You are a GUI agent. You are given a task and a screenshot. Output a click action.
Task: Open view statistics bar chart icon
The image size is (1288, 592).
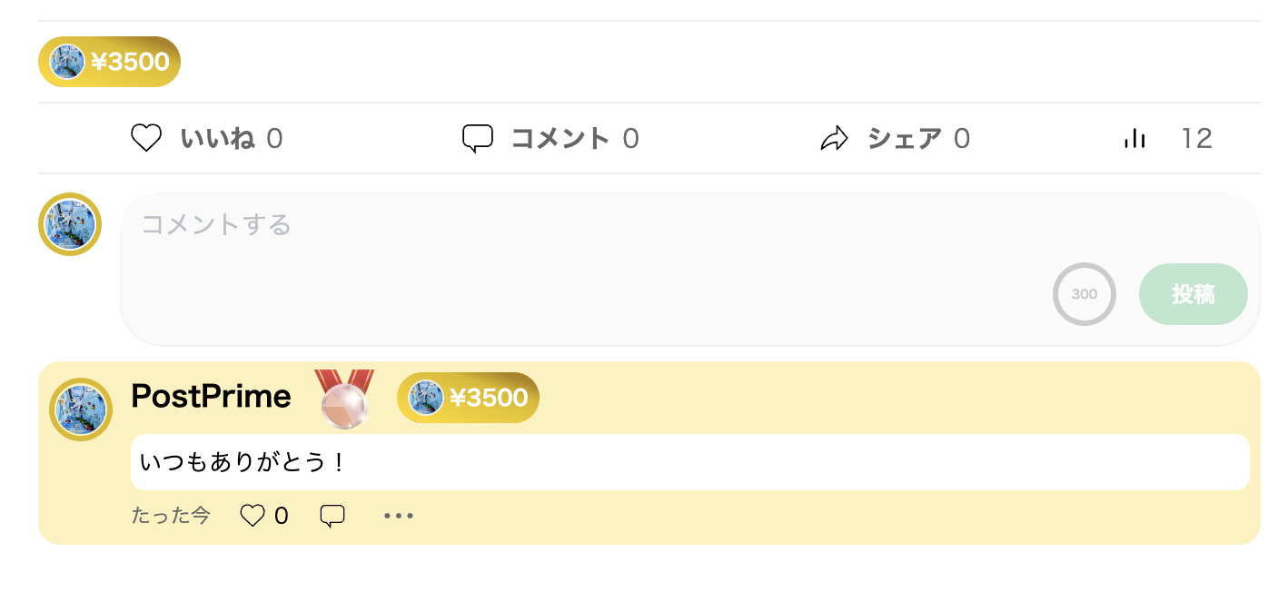(1134, 138)
